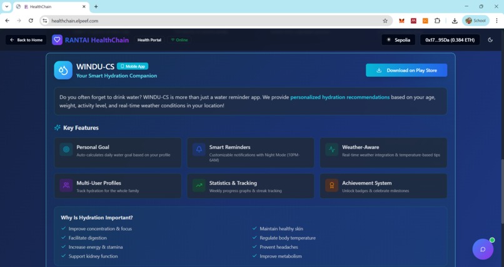Click Regulate body temperature item
504x267 pixels.
288,238
